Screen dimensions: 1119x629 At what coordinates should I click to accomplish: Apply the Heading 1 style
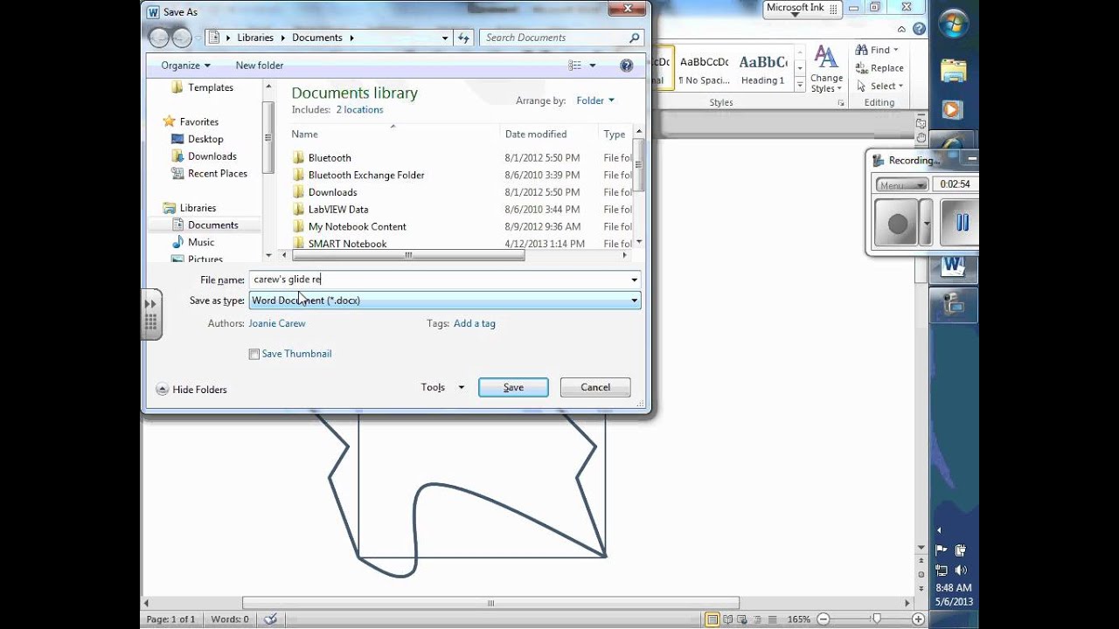coord(762,69)
